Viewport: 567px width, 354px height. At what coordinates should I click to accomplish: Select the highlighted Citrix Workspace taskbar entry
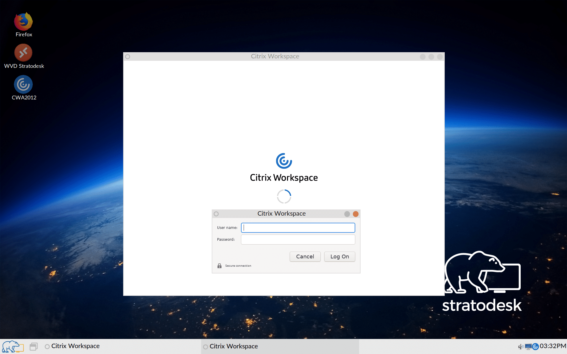click(280, 346)
